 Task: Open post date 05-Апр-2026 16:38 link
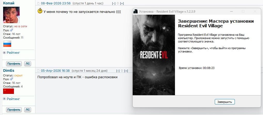pos(55,71)
